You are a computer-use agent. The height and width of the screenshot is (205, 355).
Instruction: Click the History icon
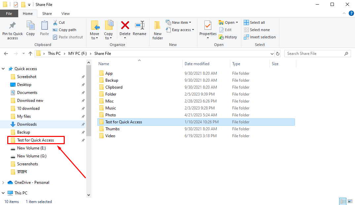pos(228,37)
